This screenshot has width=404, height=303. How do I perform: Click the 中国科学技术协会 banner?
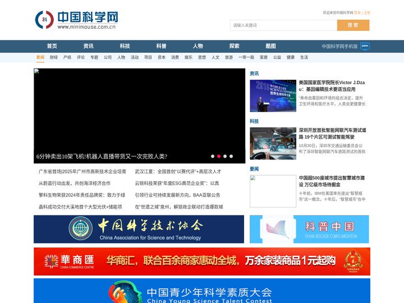pos(139,229)
